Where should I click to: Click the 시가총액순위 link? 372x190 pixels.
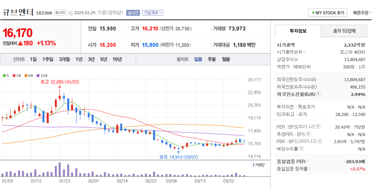click(289, 52)
